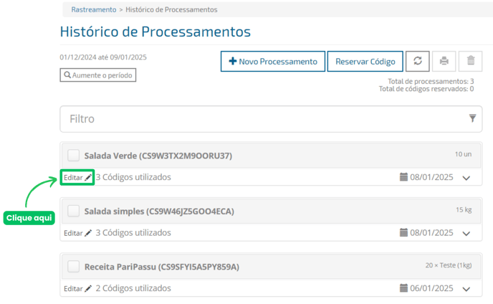493x304 pixels.
Task: Expand the Receita PariPassu row chevron
Action: 467,289
